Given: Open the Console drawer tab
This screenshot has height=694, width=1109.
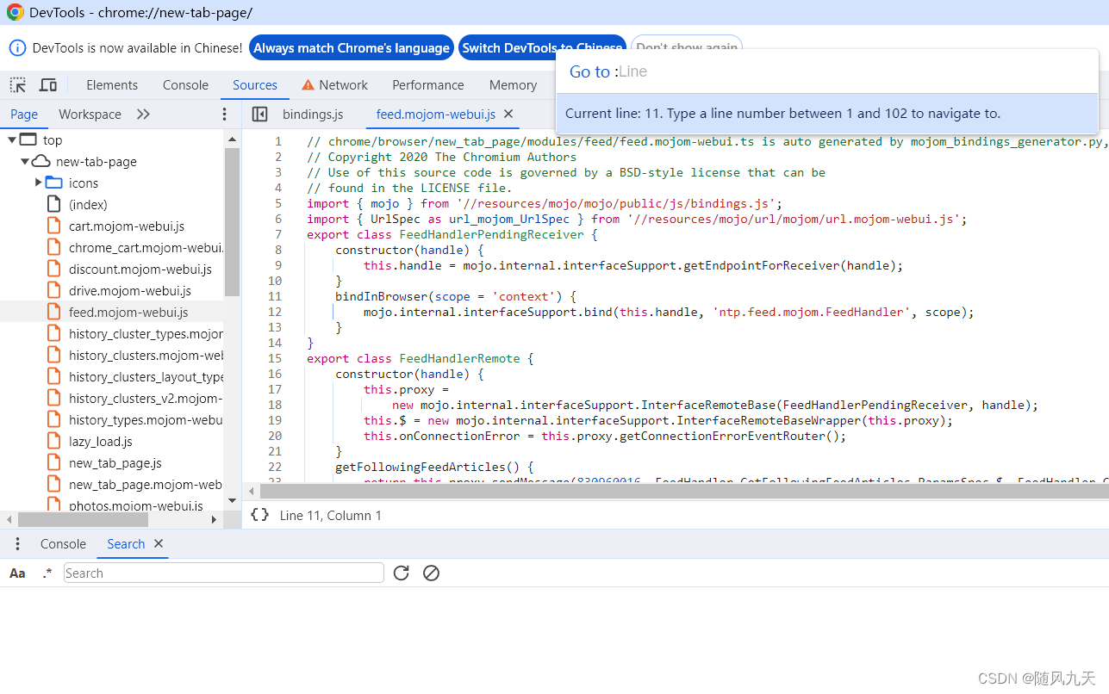Looking at the screenshot, I should 63,544.
